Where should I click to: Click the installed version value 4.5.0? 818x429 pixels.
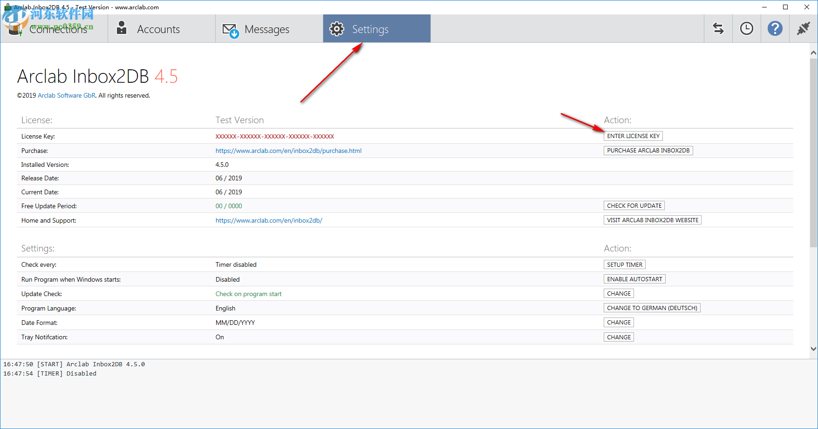pos(222,165)
